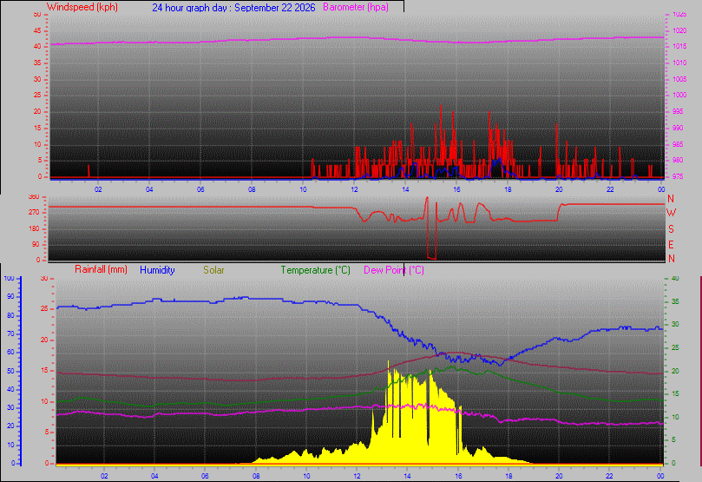The height and width of the screenshot is (482, 702).
Task: Select the "1010" barometer axis value
Action: 679,63
